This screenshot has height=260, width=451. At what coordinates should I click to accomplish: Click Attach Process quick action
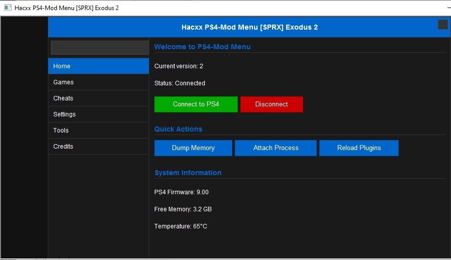[276, 148]
